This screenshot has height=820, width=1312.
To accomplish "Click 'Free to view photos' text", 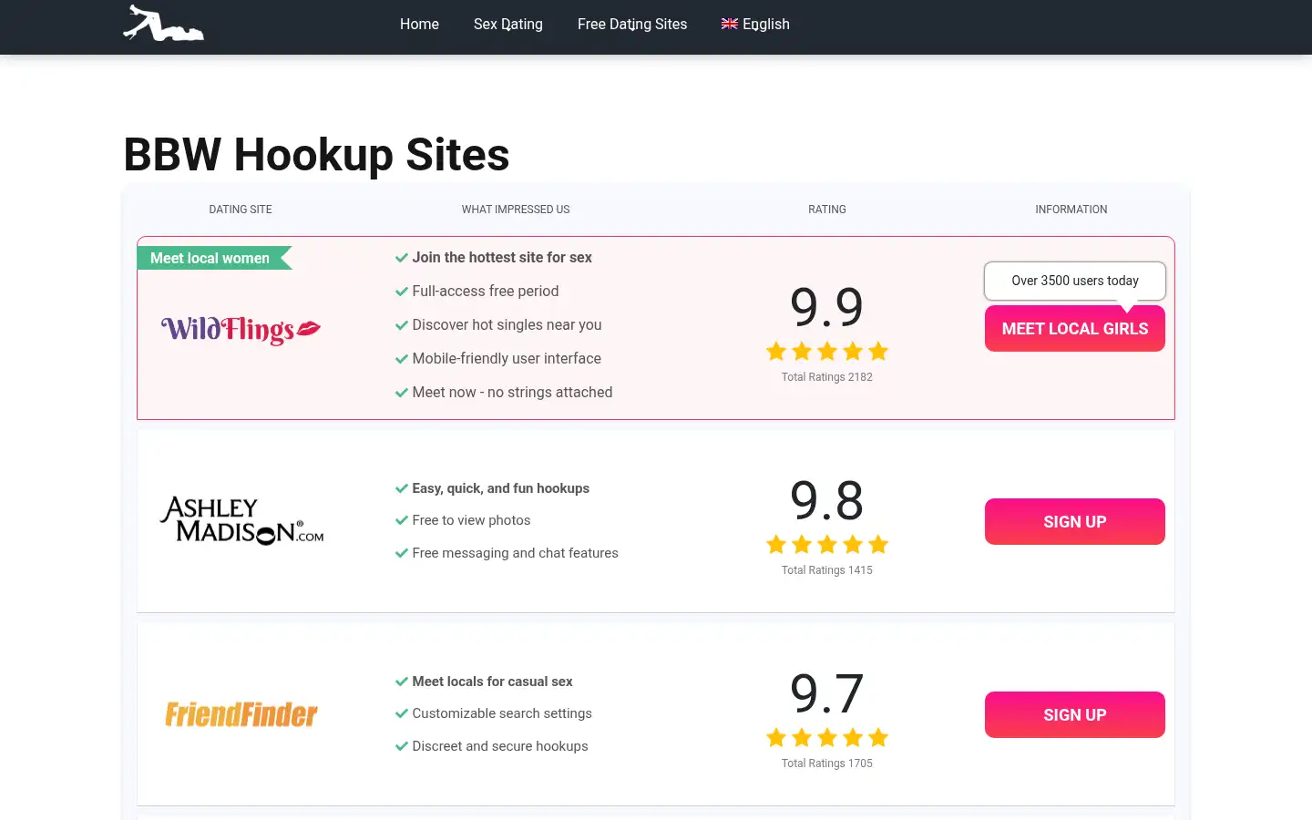I will (471, 520).
